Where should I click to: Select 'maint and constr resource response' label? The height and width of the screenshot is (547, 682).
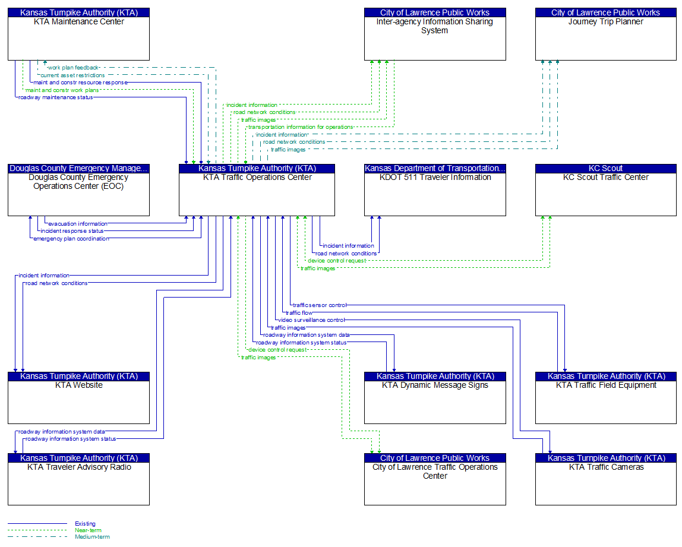80,82
